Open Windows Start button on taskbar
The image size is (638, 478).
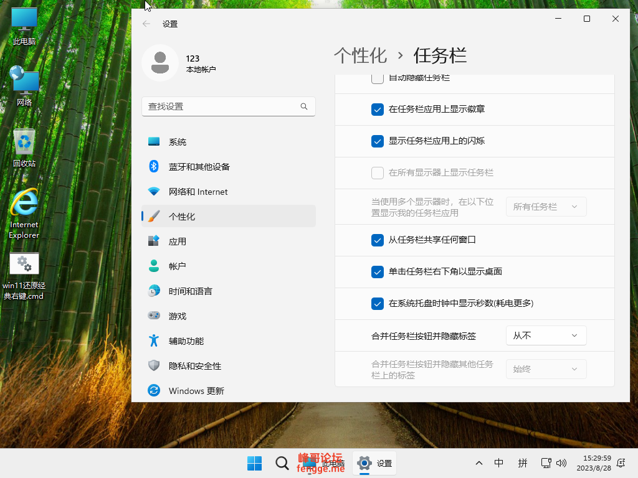255,463
